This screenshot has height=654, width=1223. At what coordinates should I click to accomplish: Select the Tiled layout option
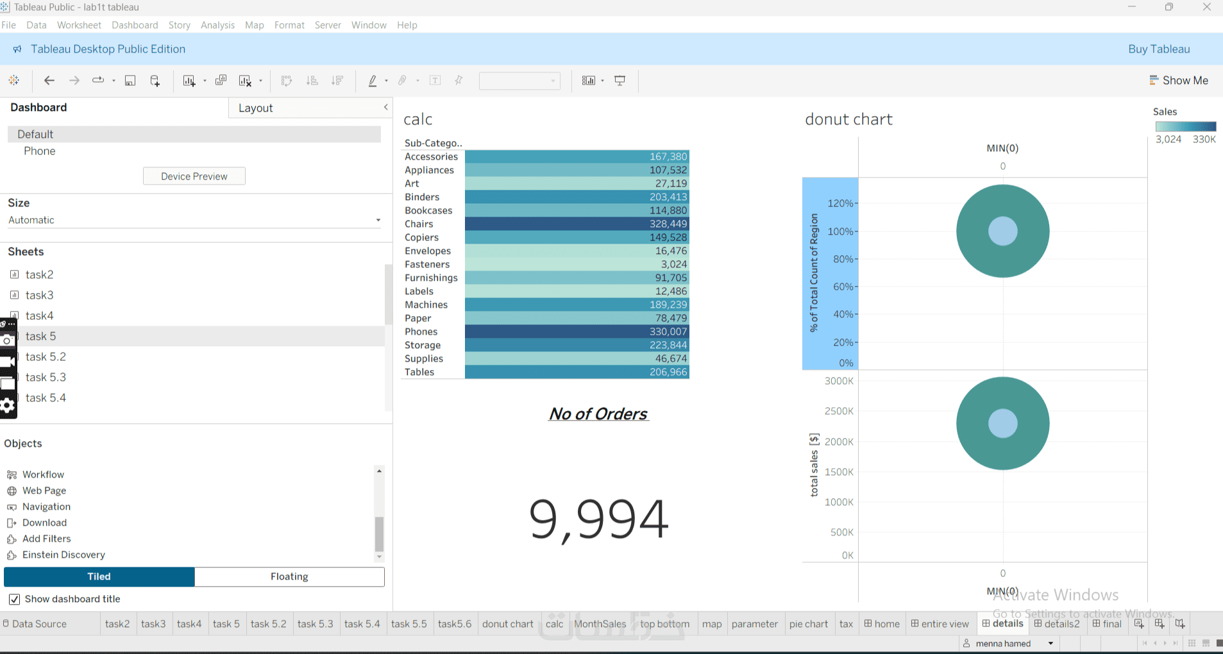99,576
